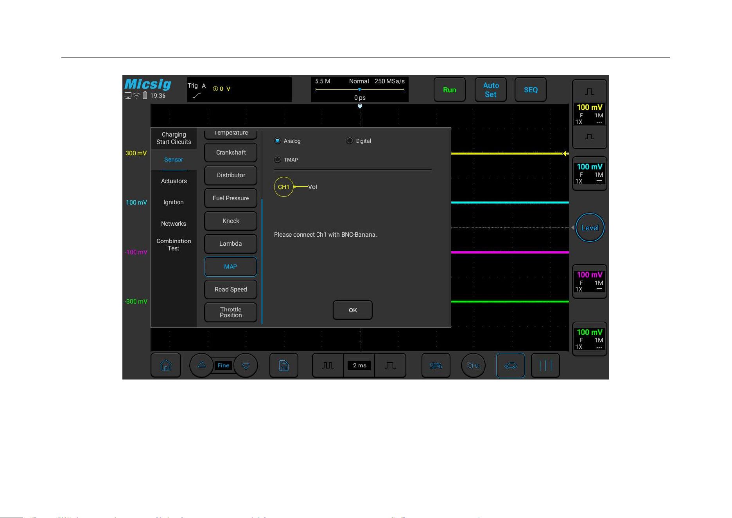Tap the Save floppy disk icon
The height and width of the screenshot is (518, 732).
(284, 365)
